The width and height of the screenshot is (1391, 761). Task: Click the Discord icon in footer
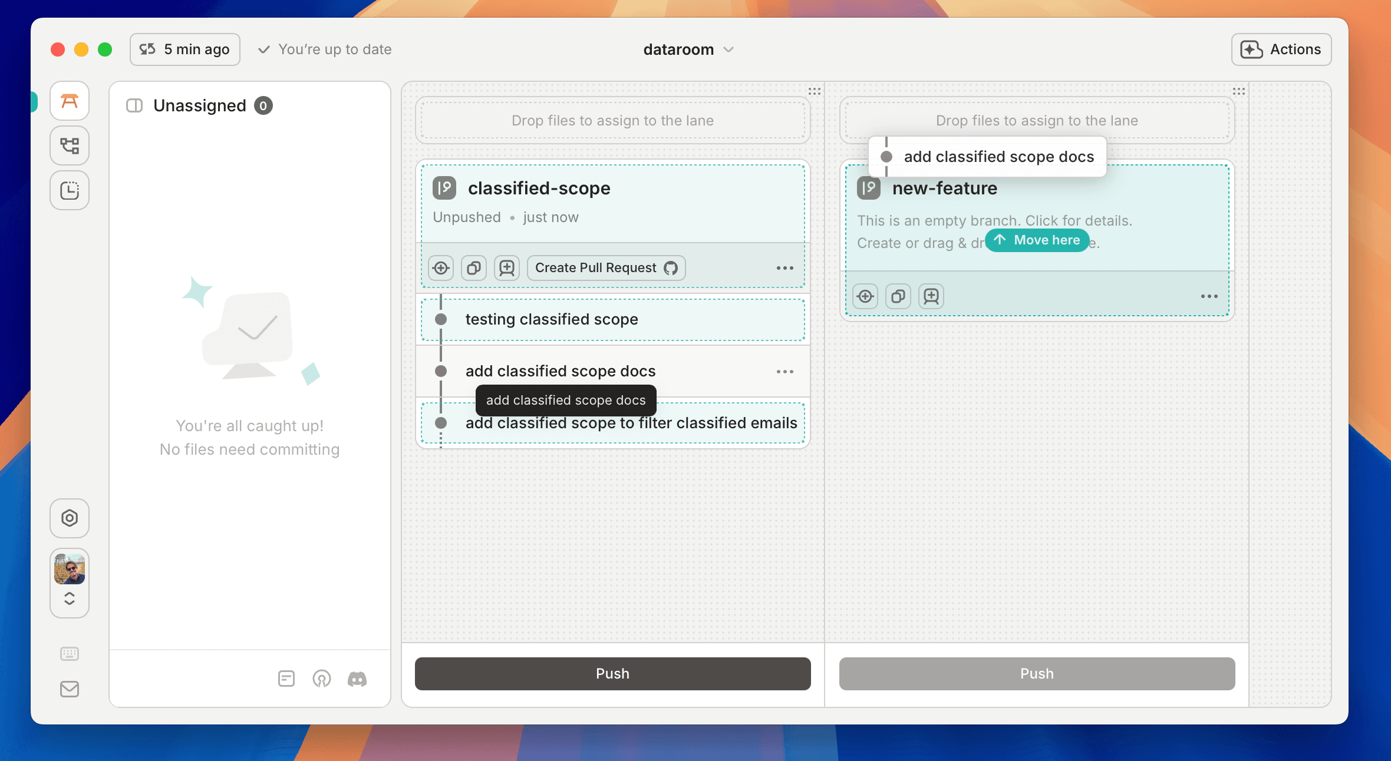(357, 679)
